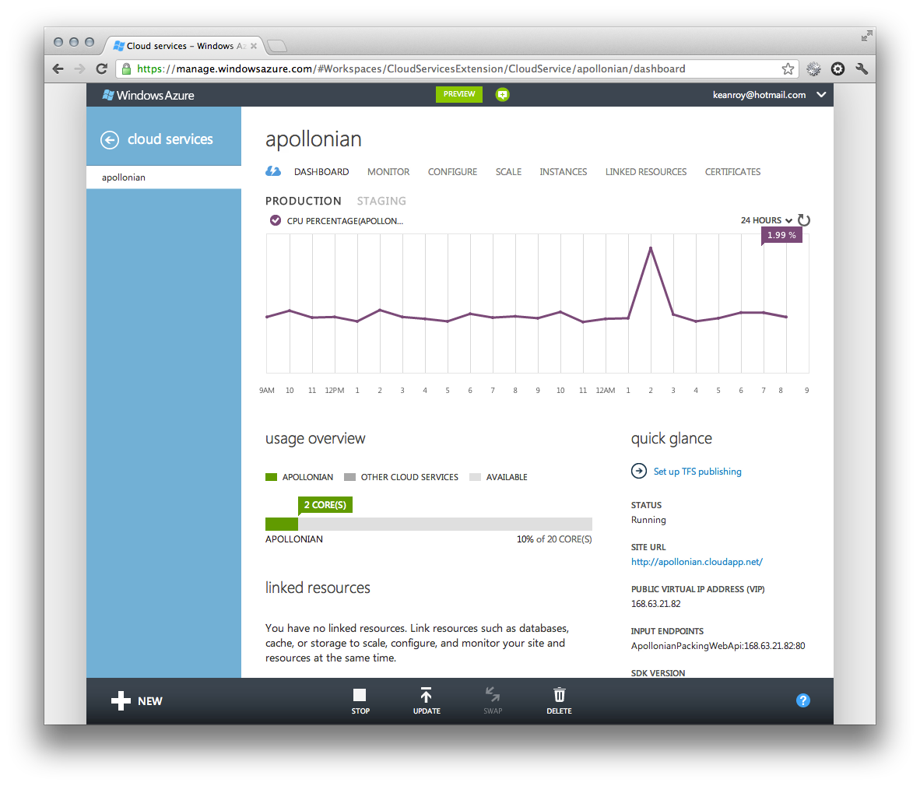Click the Stop icon in bottom bar
The height and width of the screenshot is (786, 920).
click(360, 696)
